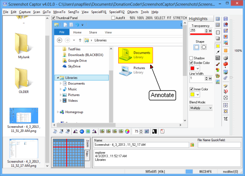This screenshot has width=245, height=176.
Task: Click the crop tool icon in right toolbar
Action: click(226, 119)
